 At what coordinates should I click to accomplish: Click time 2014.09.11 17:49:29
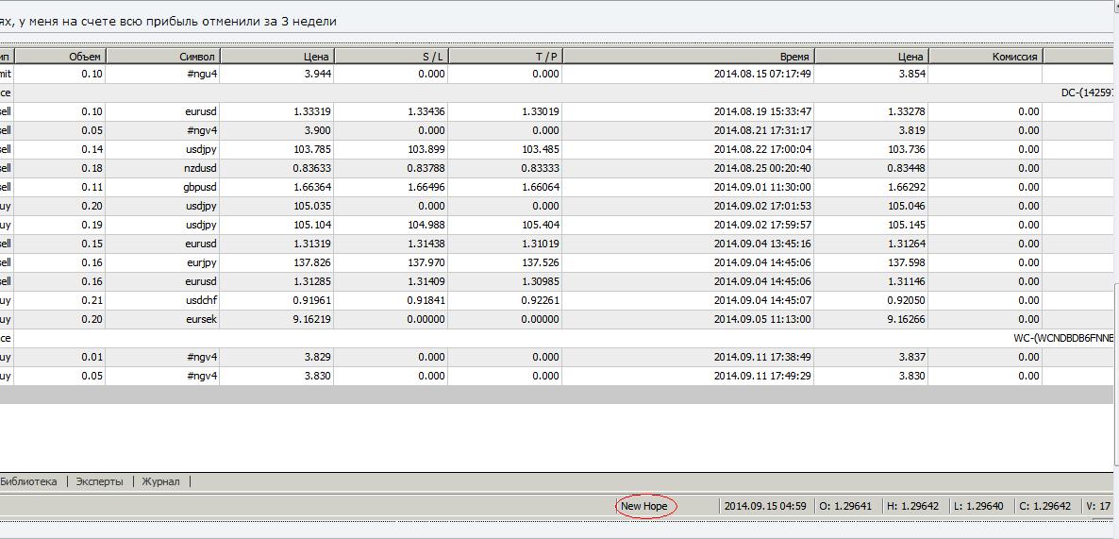[x=762, y=376]
